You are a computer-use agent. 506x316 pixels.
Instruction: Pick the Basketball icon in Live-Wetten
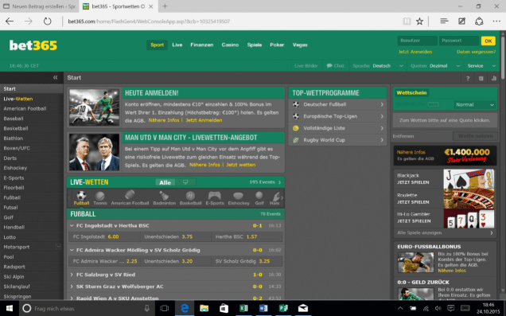tap(190, 198)
